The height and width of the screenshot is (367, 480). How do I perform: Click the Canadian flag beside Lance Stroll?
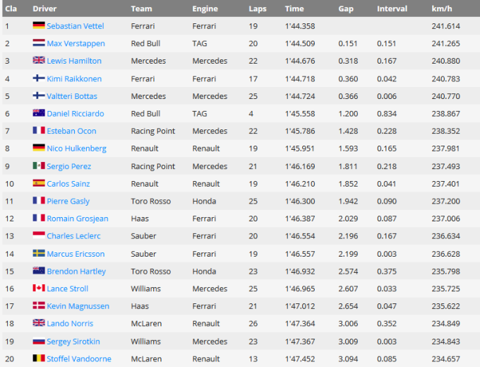38,289
